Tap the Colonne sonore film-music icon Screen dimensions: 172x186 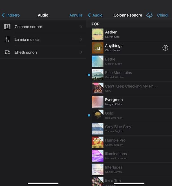[7, 27]
